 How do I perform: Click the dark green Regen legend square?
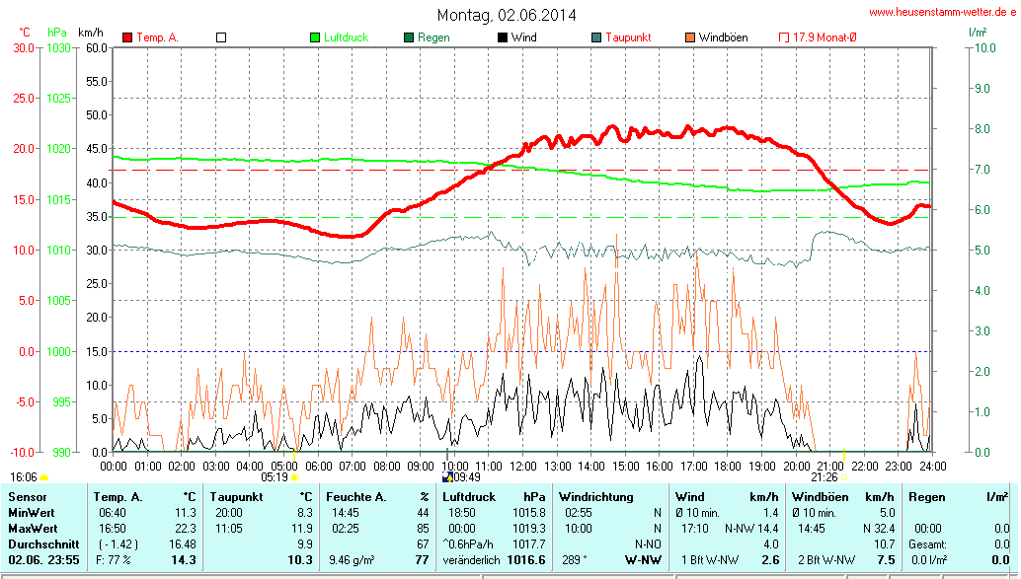click(x=409, y=37)
